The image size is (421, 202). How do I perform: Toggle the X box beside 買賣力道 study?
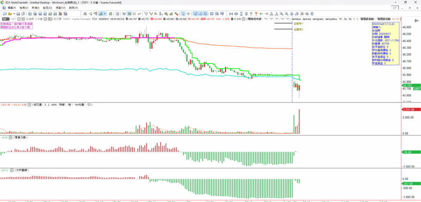tap(11, 137)
